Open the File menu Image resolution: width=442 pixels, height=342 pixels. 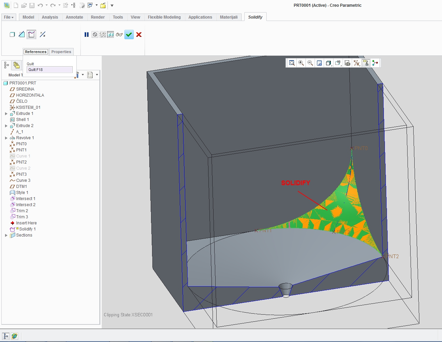point(9,17)
